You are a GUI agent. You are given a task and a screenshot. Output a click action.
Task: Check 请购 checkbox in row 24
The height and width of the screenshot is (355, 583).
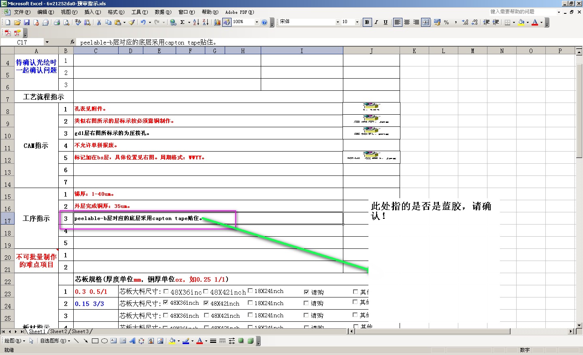tap(306, 303)
